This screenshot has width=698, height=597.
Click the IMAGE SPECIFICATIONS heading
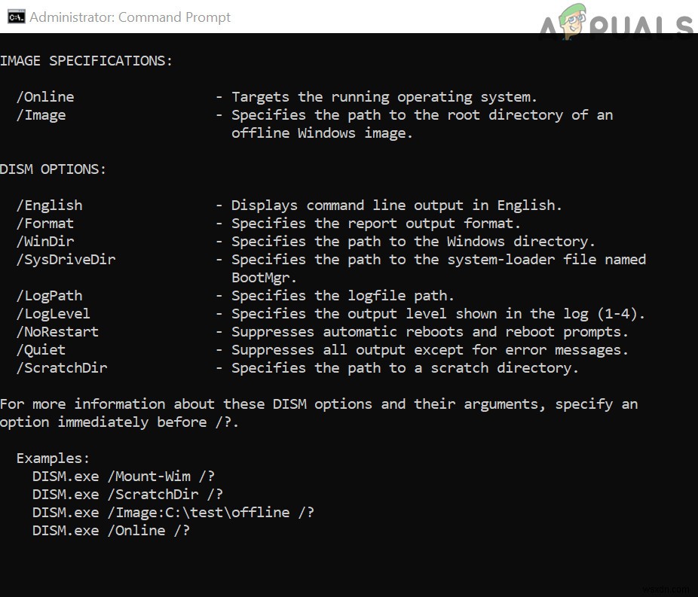(86, 61)
